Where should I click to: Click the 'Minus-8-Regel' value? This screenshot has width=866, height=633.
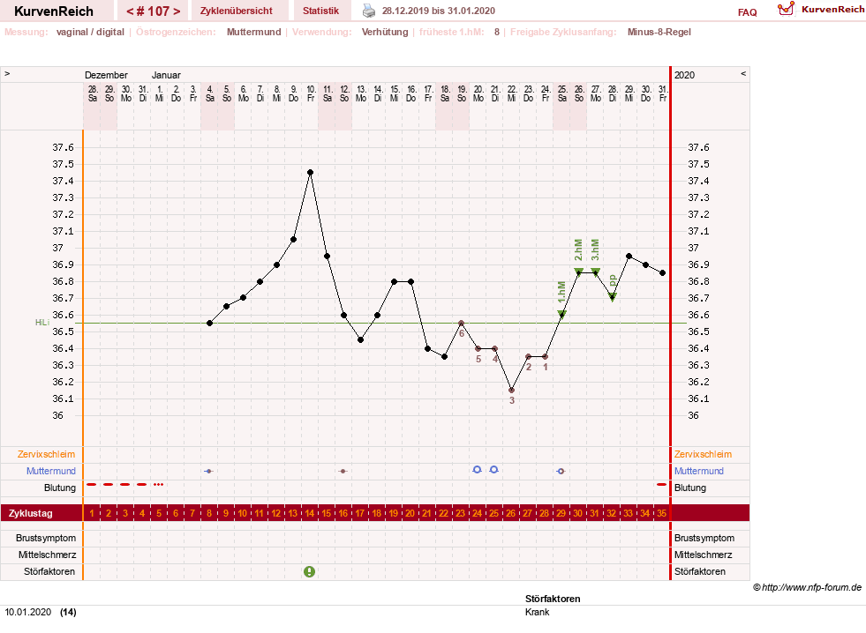[659, 32]
